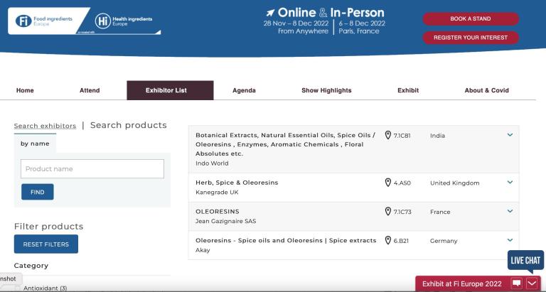
Task: Click the RESET FILTERS button
Action: 46,244
